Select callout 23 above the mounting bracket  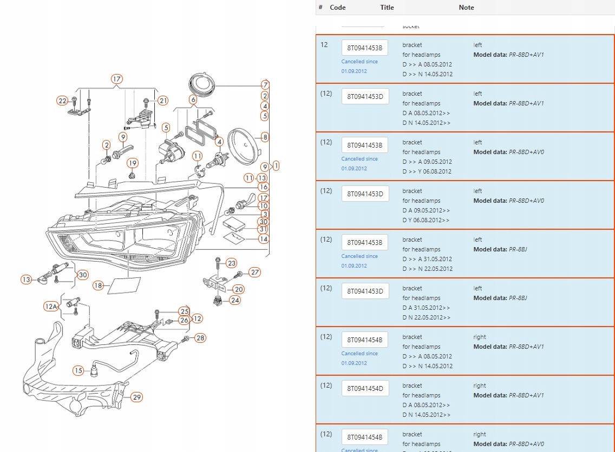tap(232, 263)
